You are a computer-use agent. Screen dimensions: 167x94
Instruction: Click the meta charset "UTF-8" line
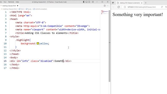pos(31,23)
